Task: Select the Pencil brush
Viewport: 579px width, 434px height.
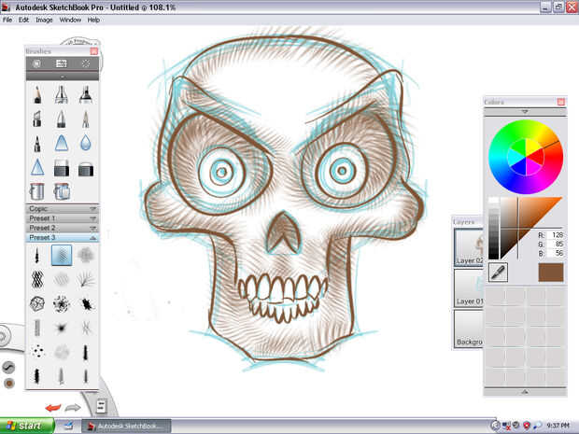Action: coord(37,94)
